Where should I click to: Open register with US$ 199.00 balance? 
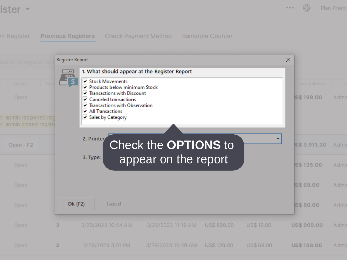point(21,97)
